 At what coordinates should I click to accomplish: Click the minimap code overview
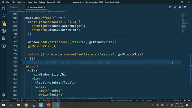coord(185,23)
